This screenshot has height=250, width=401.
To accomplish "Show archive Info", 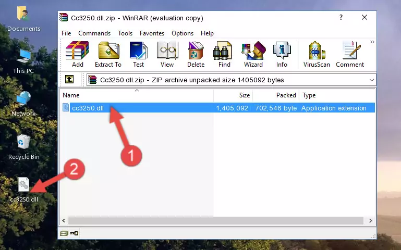I will tap(282, 54).
